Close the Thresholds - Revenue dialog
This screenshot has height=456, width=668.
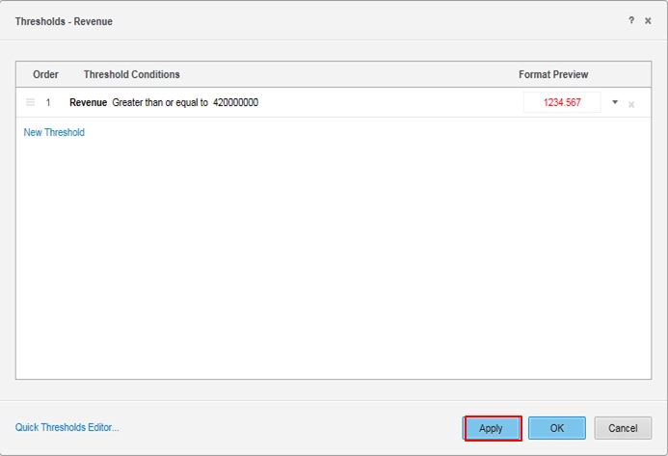tap(648, 20)
